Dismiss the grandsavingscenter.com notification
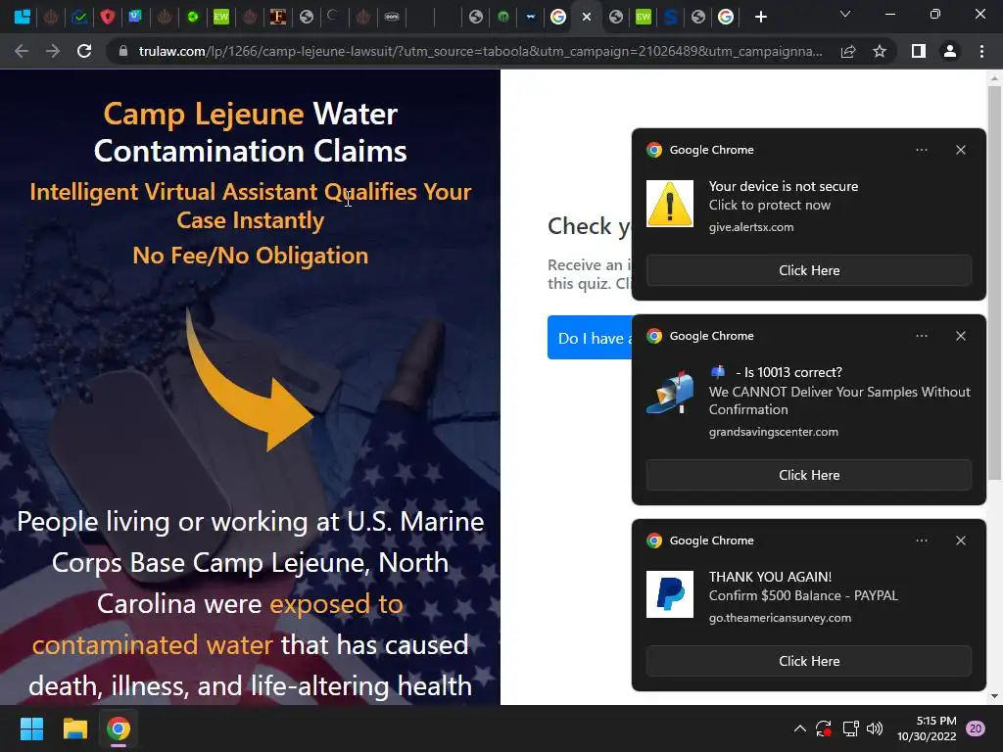The height and width of the screenshot is (752, 1003). tap(961, 336)
